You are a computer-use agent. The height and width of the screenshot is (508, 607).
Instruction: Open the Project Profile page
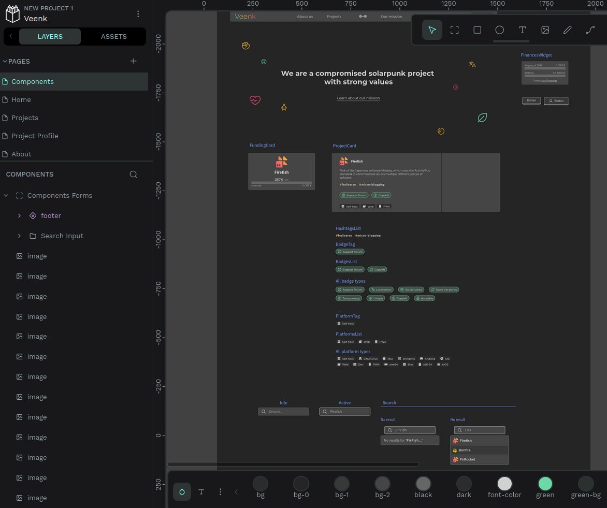pyautogui.click(x=35, y=136)
